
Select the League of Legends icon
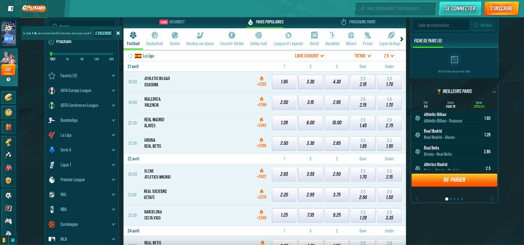pos(288,35)
